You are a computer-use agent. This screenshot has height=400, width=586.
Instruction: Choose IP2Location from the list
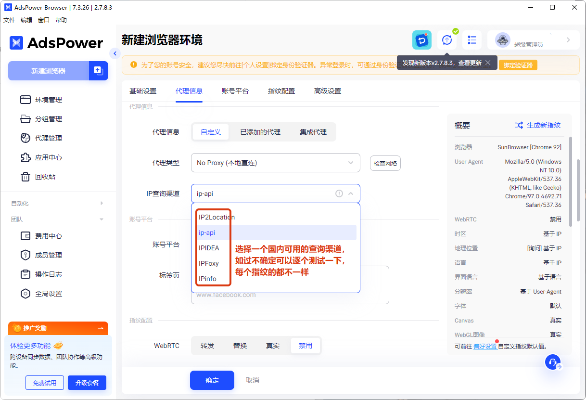coord(275,217)
